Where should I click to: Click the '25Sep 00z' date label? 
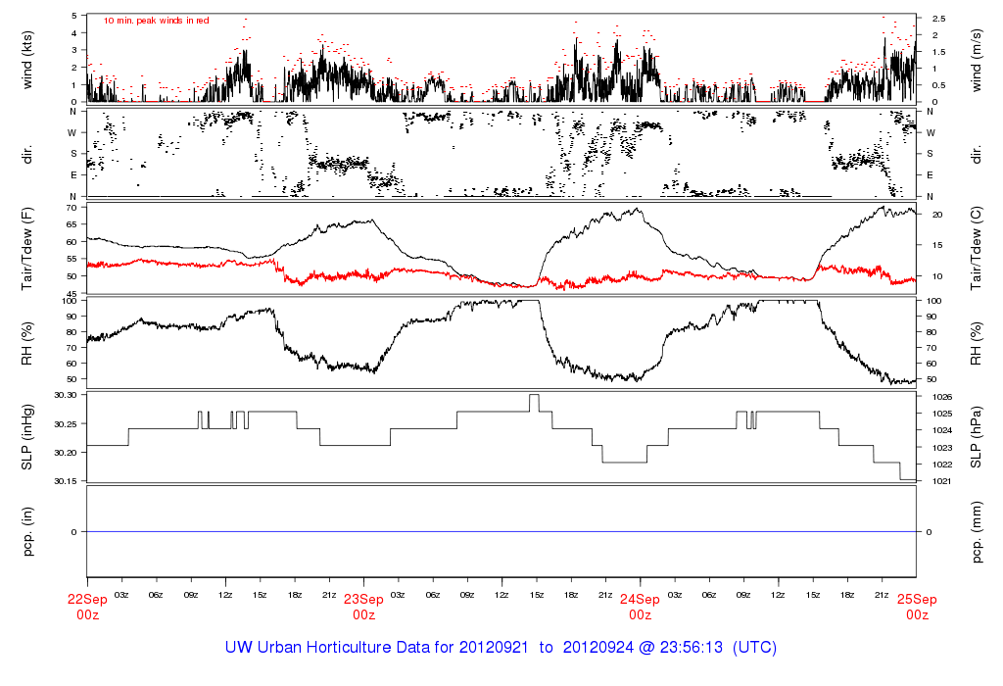click(917, 607)
